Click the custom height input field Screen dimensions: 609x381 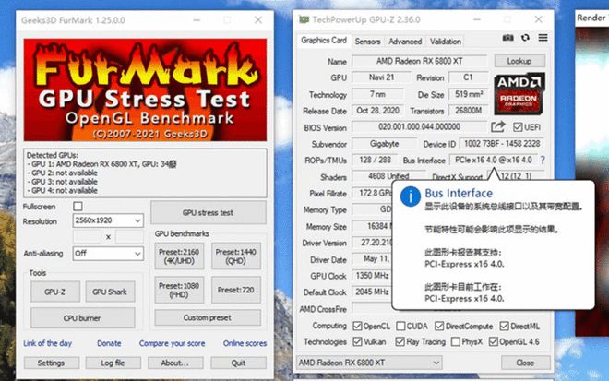point(129,236)
